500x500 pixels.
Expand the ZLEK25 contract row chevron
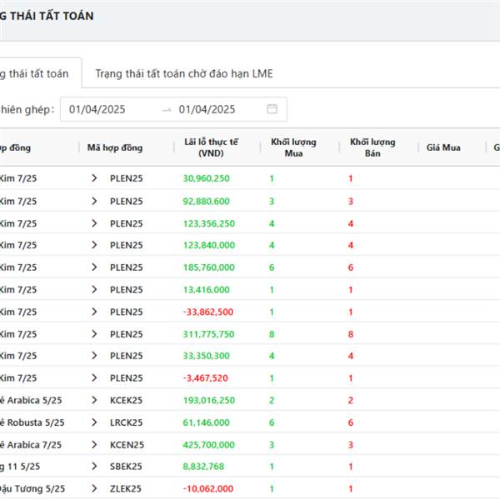[x=94, y=489]
